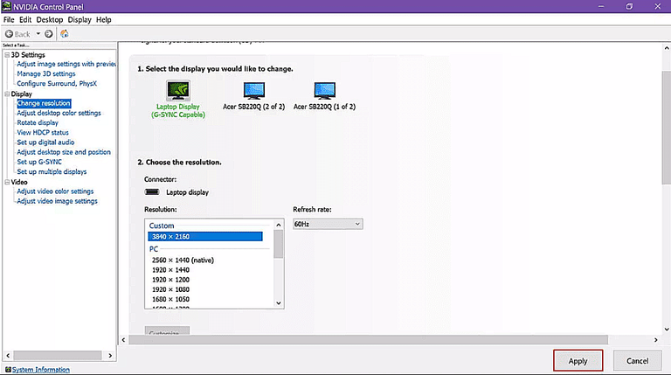Select the Laptop Display monitor icon
The width and height of the screenshot is (671, 375).
[178, 90]
